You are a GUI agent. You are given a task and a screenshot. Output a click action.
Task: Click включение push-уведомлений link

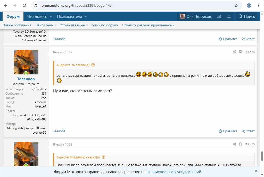174,172
